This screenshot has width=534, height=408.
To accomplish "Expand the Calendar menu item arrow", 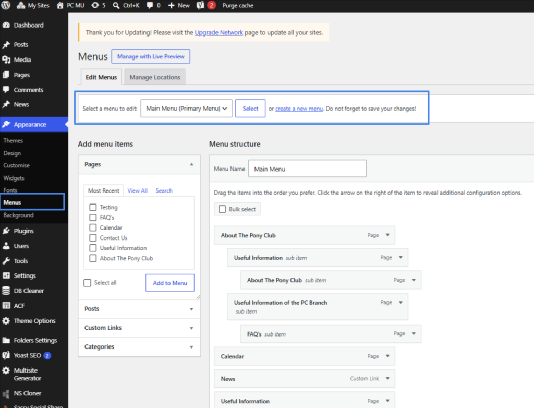I will tap(387, 356).
